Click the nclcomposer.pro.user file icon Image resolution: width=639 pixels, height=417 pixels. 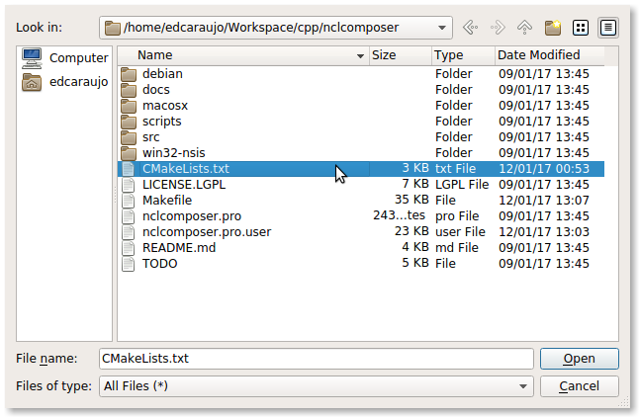coord(129,232)
